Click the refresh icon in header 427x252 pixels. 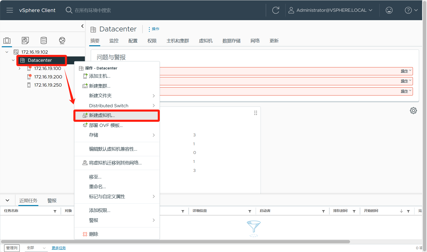[x=276, y=10]
